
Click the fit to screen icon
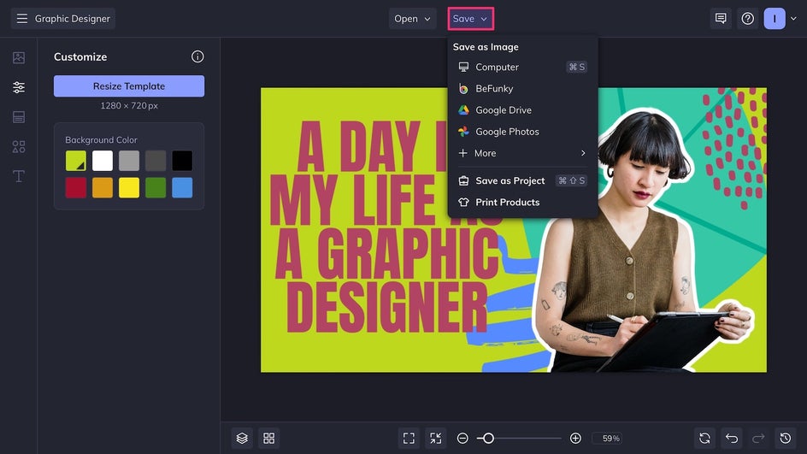coord(409,438)
